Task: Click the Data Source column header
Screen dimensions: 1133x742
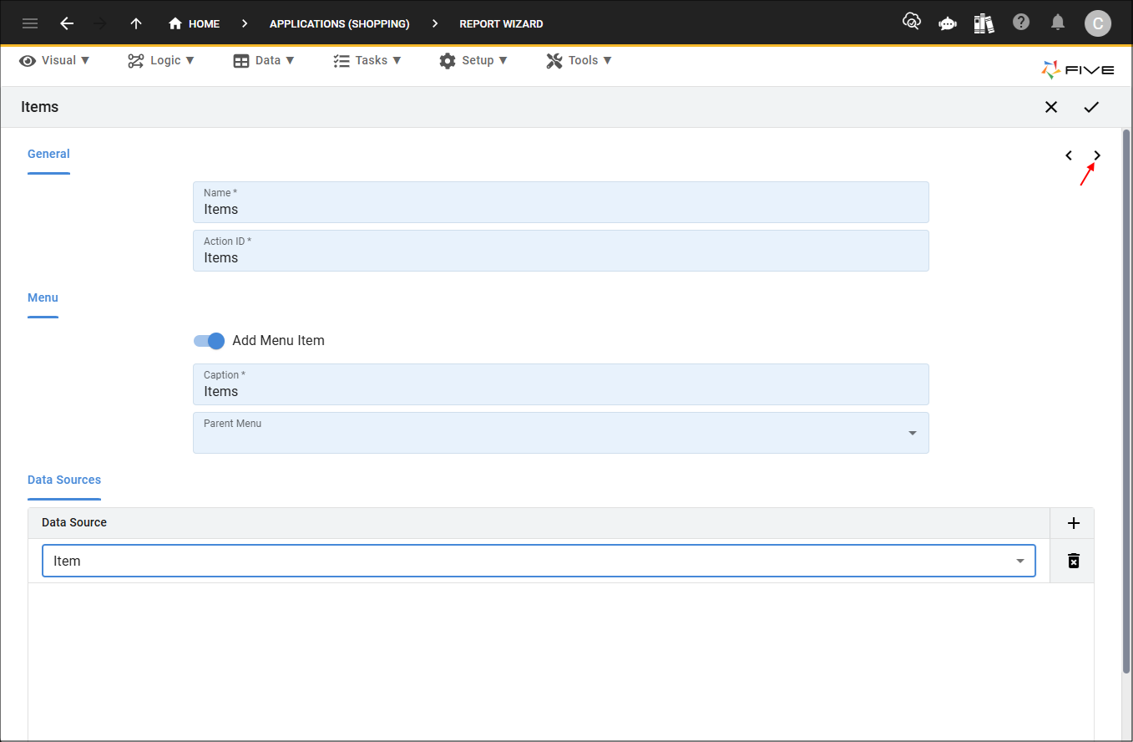Action: (74, 522)
